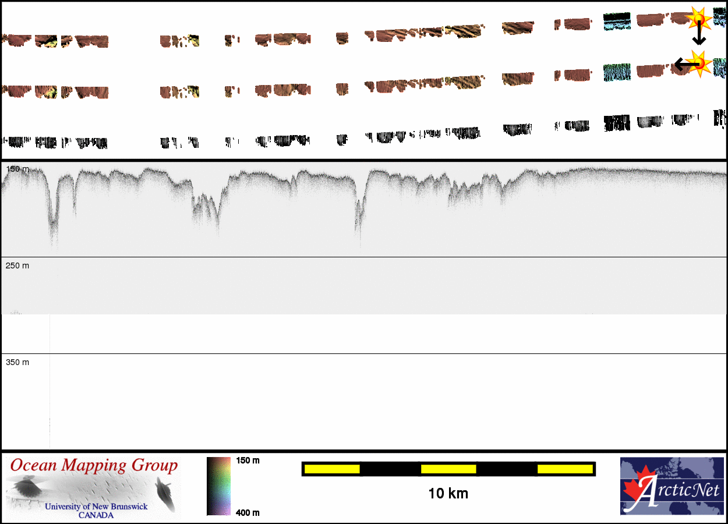Click the 400 m label beside color legend
Screen dimensions: 728x524
pyautogui.click(x=248, y=512)
